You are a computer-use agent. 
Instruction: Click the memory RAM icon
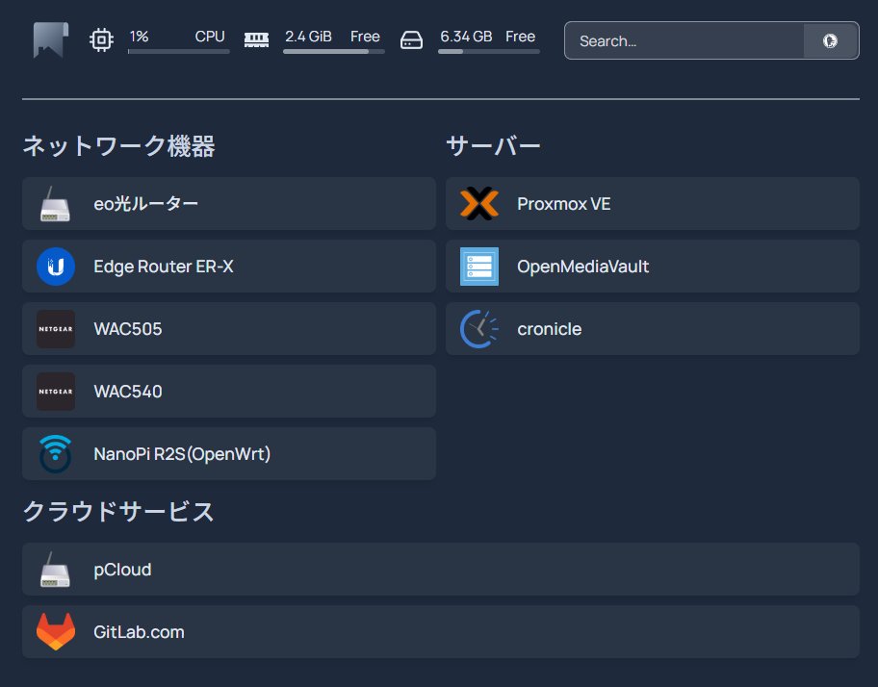[x=256, y=39]
